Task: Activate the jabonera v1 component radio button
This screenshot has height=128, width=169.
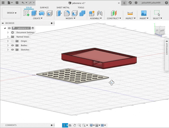Action: pyautogui.click(x=33, y=28)
